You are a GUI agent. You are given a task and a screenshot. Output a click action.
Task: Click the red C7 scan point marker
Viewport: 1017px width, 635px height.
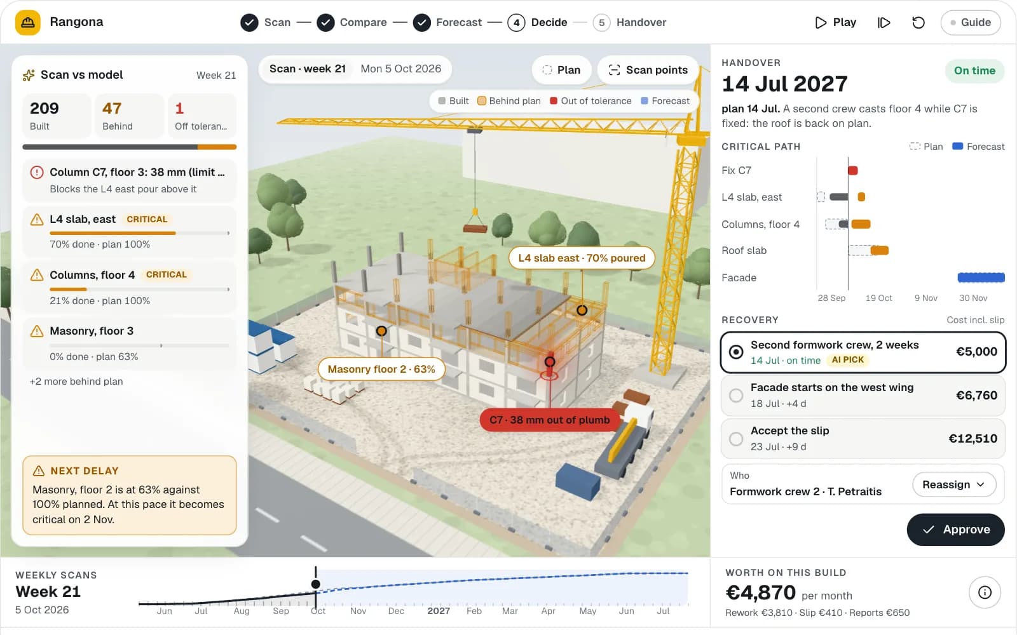coord(550,361)
